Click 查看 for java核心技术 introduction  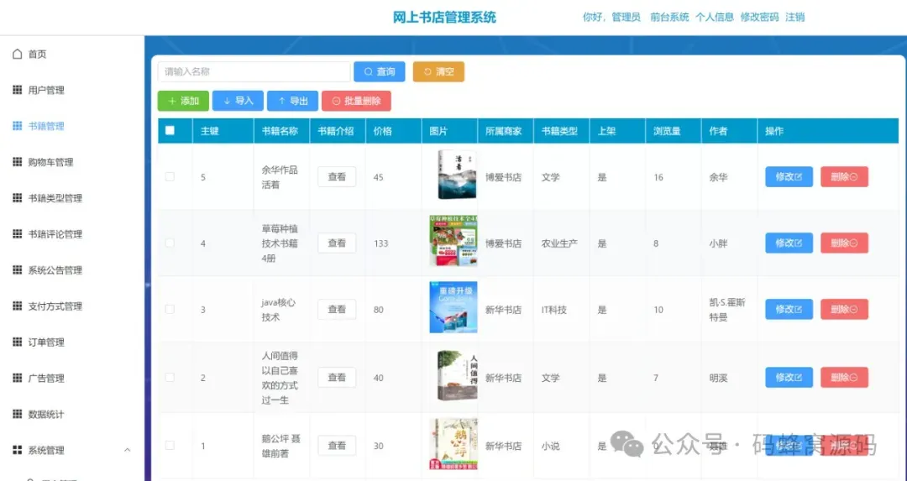tap(337, 309)
